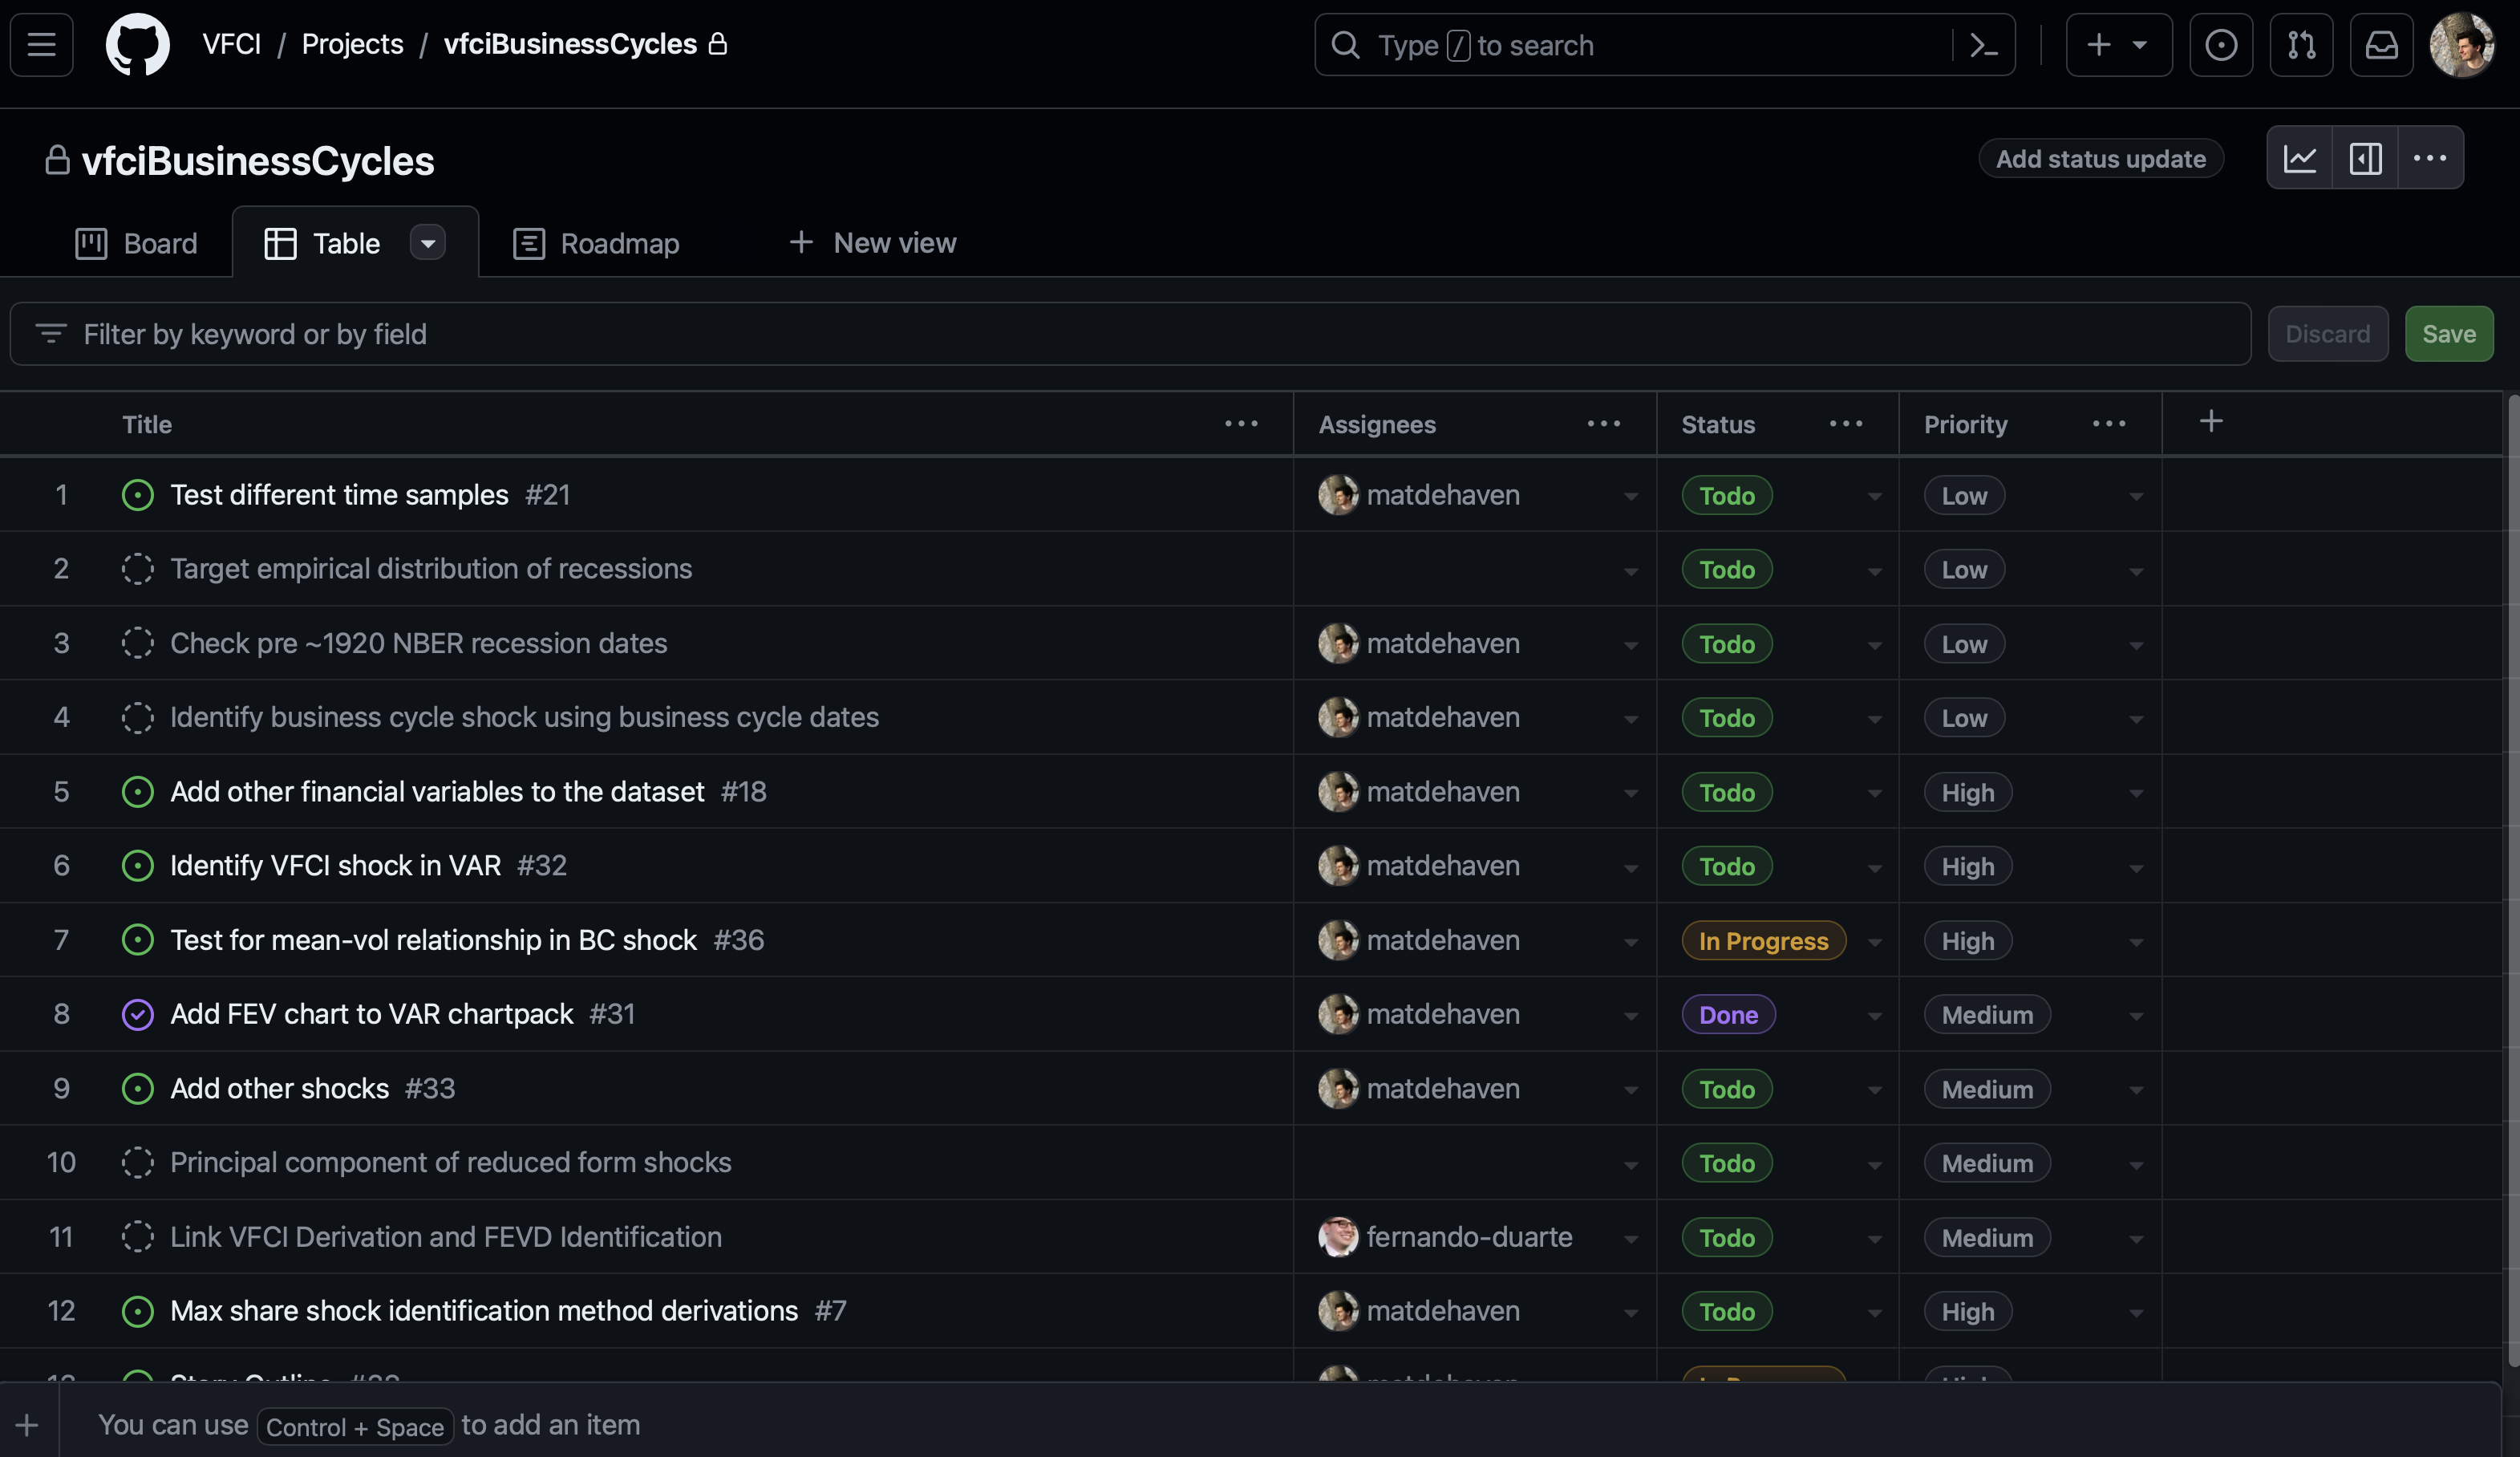
Task: Open Table view options dropdown arrow
Action: pos(428,243)
